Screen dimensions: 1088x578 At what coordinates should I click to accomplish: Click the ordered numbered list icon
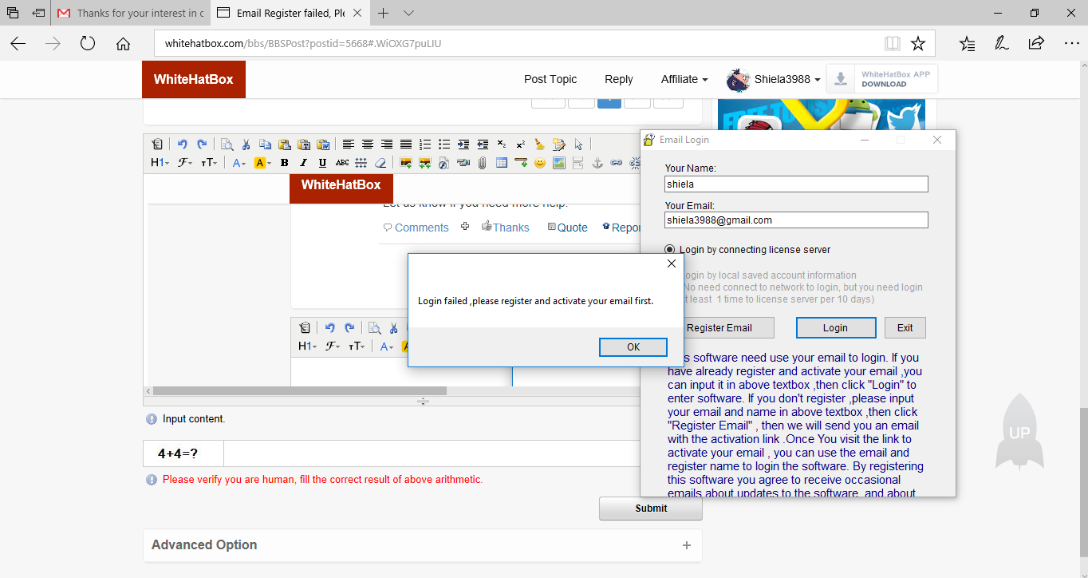[425, 144]
